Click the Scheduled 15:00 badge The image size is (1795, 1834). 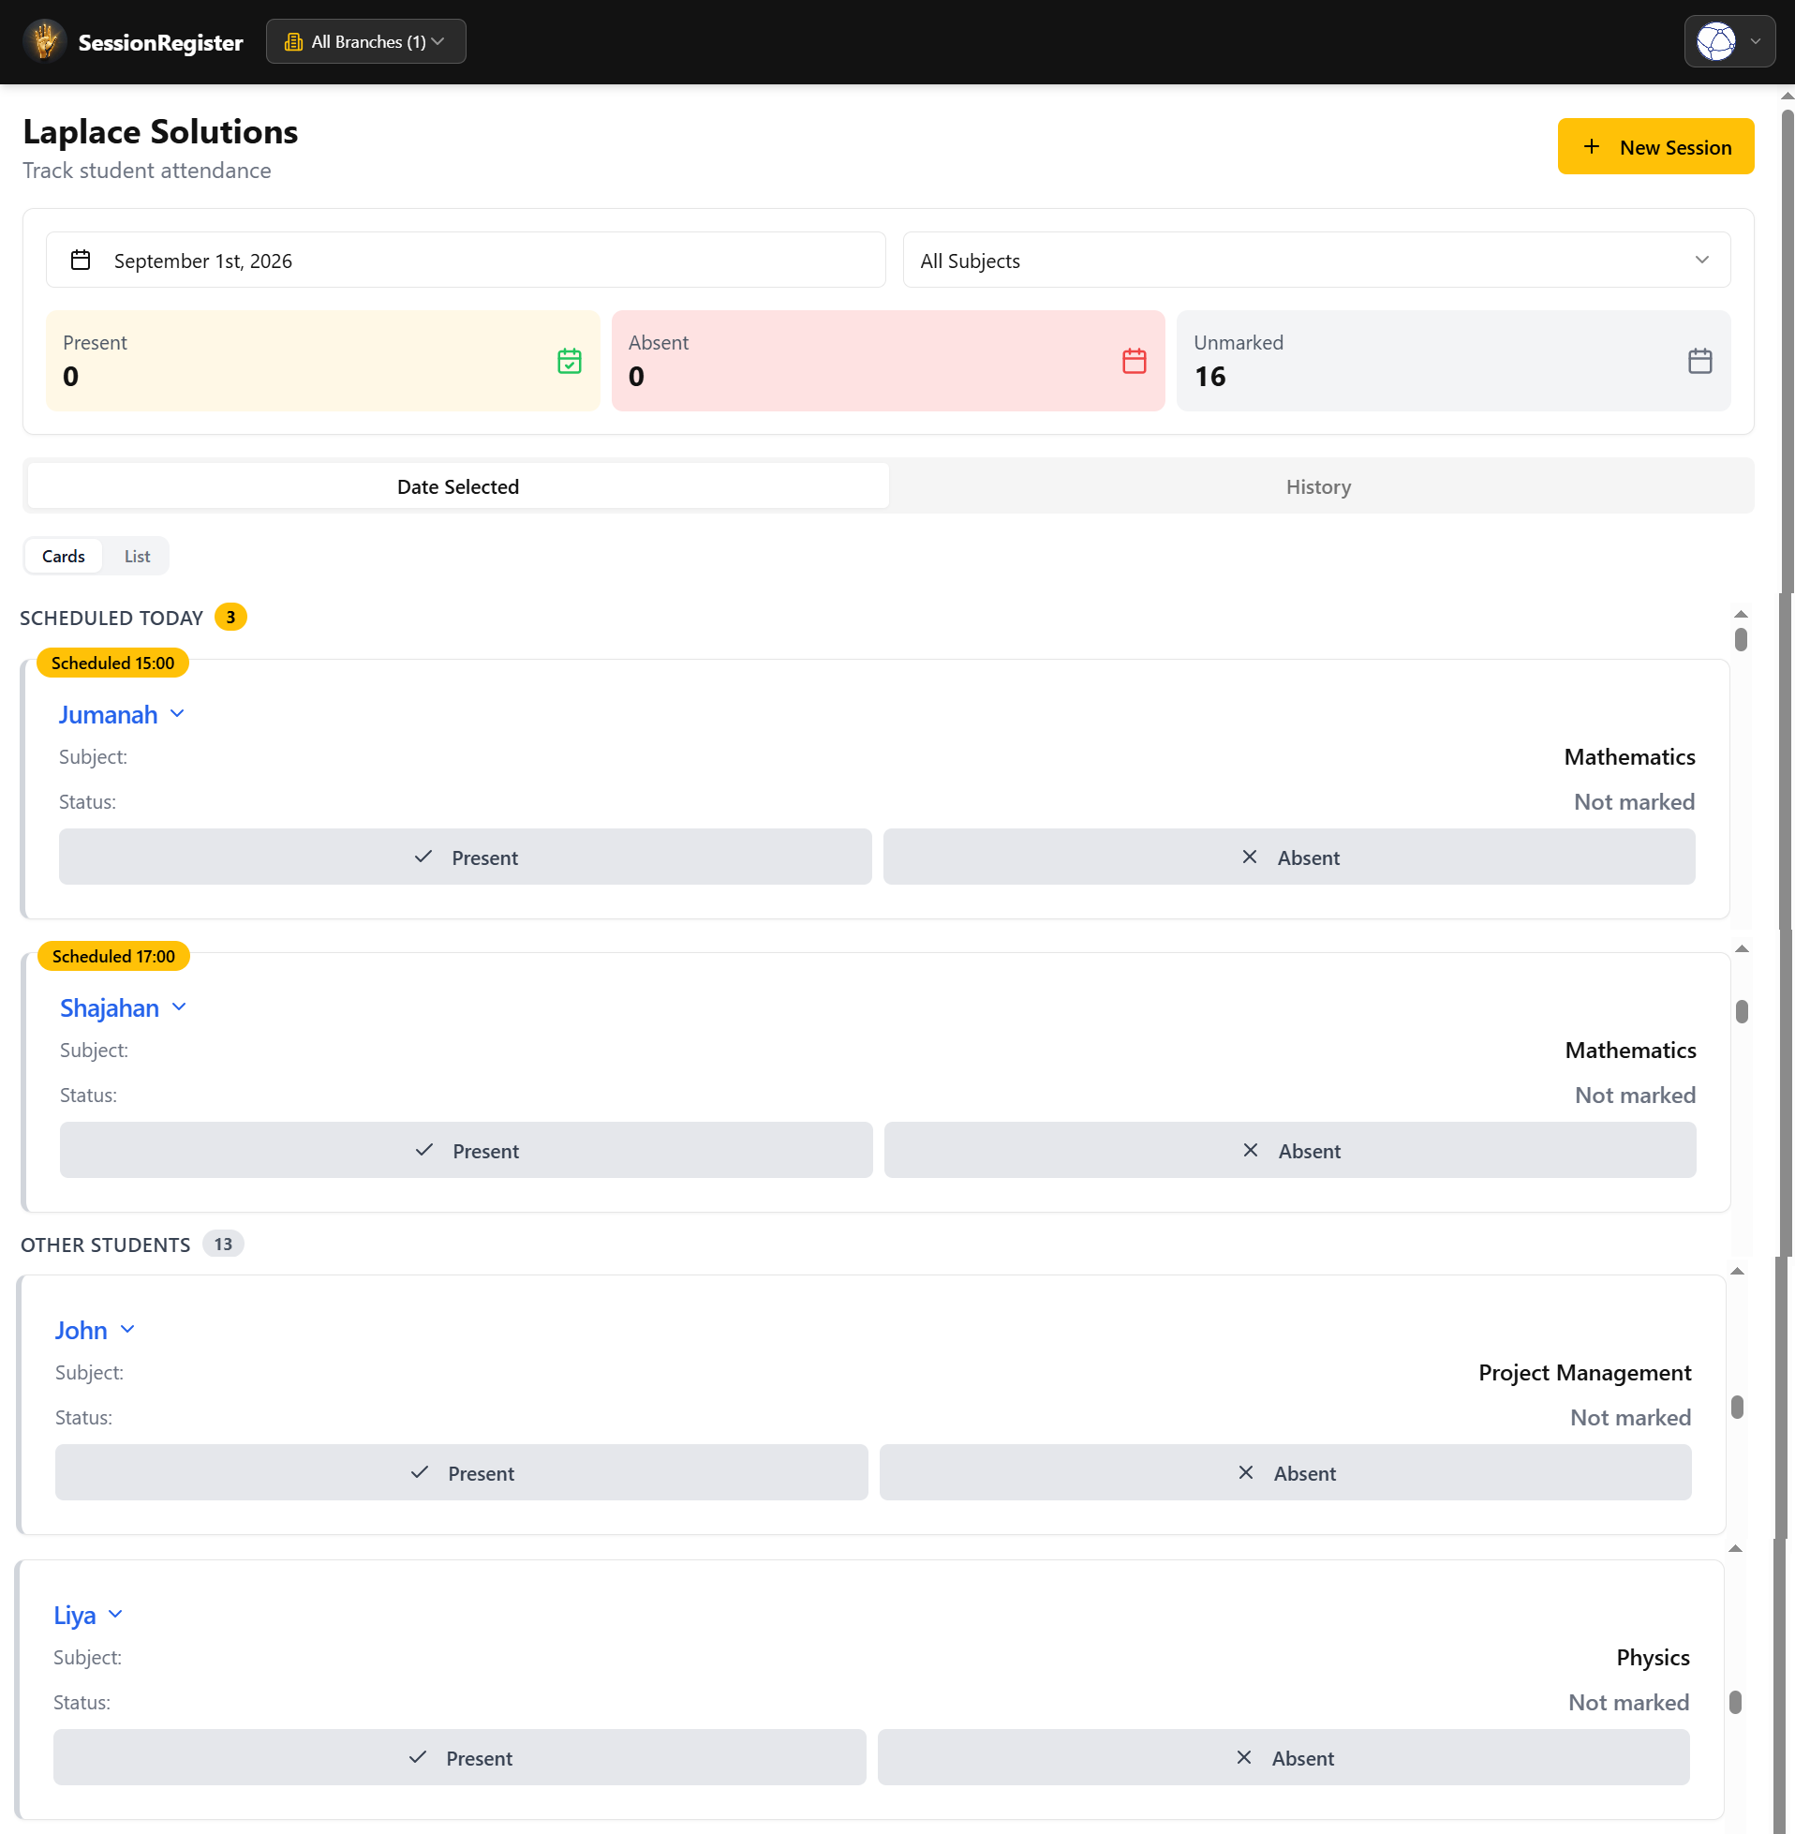113,663
